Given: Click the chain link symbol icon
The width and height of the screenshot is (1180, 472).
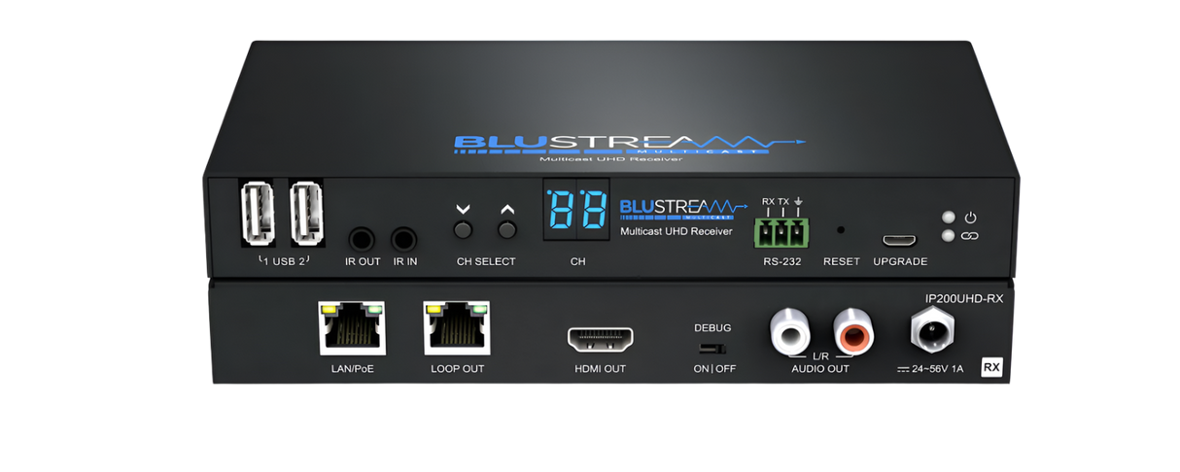Looking at the screenshot, I should tap(970, 235).
